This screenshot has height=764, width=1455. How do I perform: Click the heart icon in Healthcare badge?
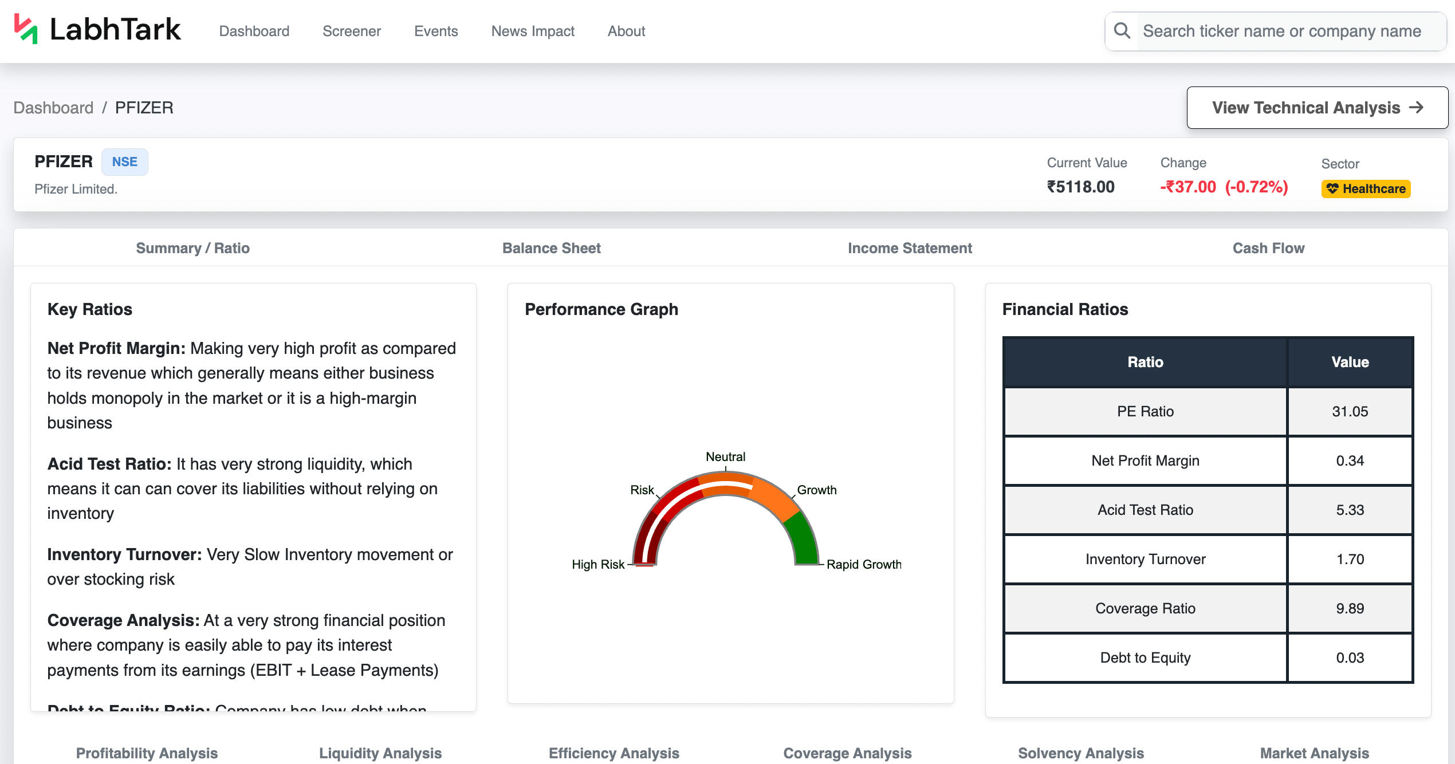[1332, 188]
